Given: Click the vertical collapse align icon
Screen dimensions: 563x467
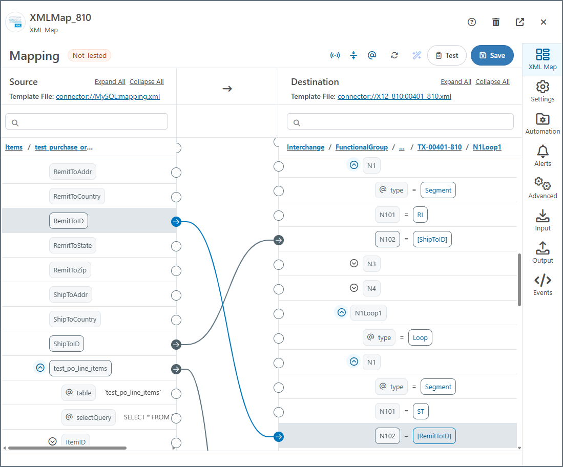Looking at the screenshot, I should [x=353, y=55].
